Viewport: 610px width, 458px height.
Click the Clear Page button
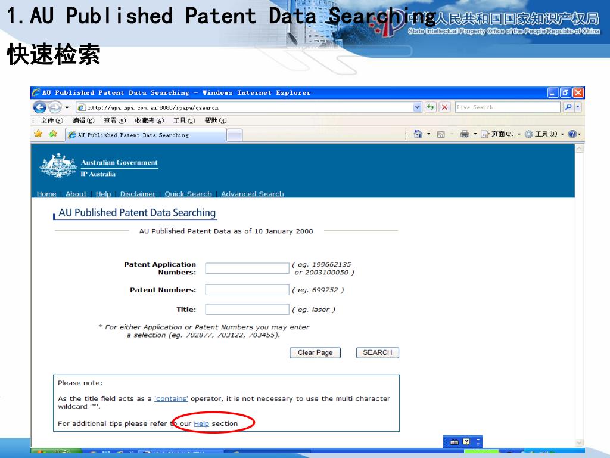click(315, 352)
